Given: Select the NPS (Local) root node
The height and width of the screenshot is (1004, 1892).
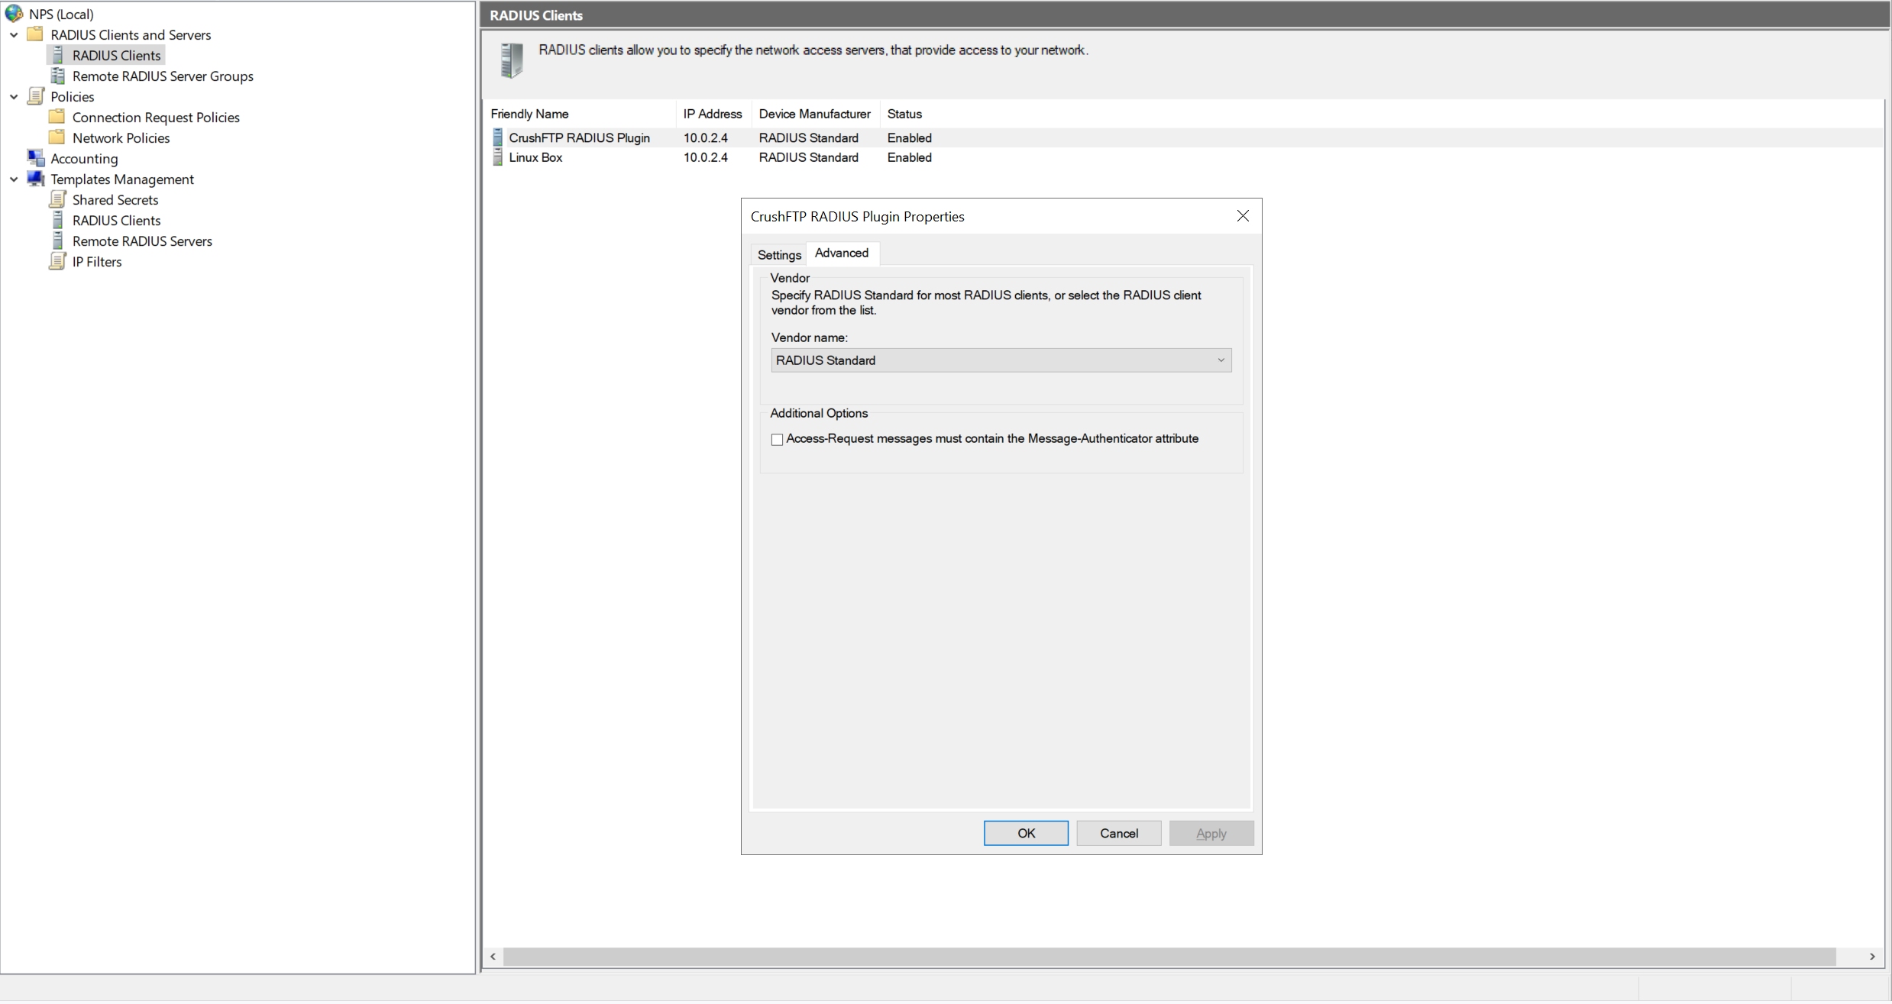Looking at the screenshot, I should (61, 14).
